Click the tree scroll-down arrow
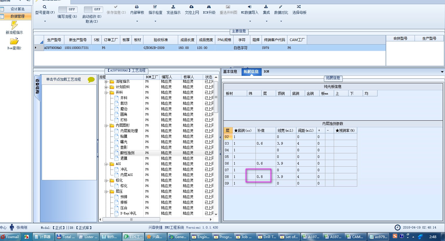Viewport: 445px width, 241px height. pyautogui.click(x=216, y=214)
